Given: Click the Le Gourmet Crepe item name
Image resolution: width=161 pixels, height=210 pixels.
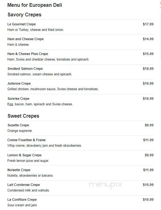Looking at the screenshot, I should (x=21, y=24).
